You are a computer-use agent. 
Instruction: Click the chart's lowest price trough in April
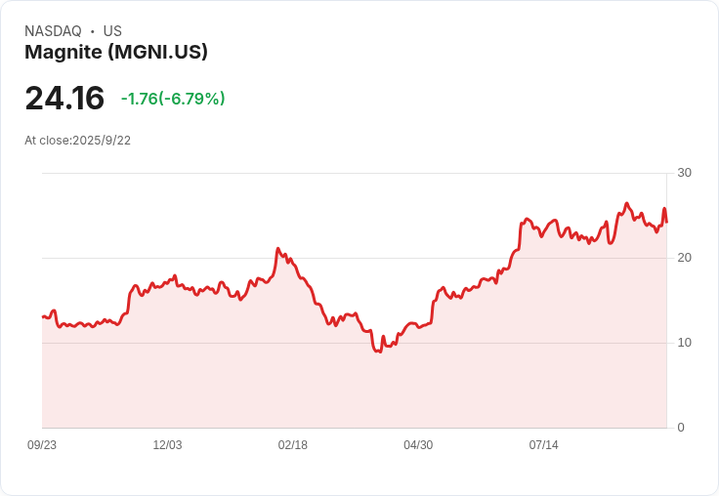[x=379, y=351]
